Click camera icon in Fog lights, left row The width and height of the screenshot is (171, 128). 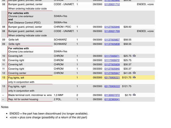pyautogui.click(x=134, y=77)
